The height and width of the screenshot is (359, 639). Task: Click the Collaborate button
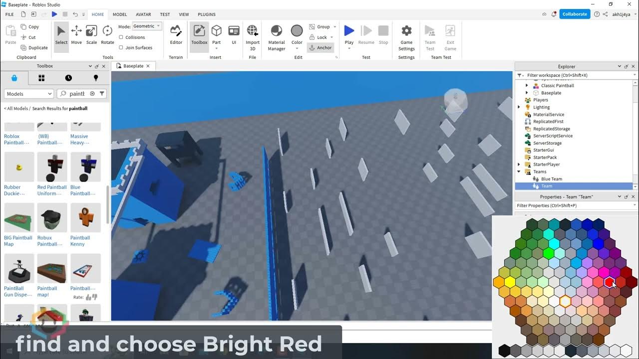(575, 14)
